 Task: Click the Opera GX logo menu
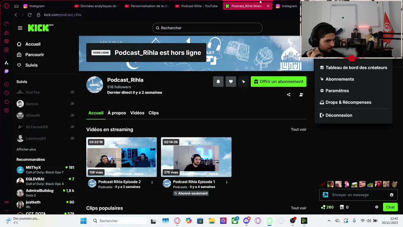pyautogui.click(x=7, y=6)
